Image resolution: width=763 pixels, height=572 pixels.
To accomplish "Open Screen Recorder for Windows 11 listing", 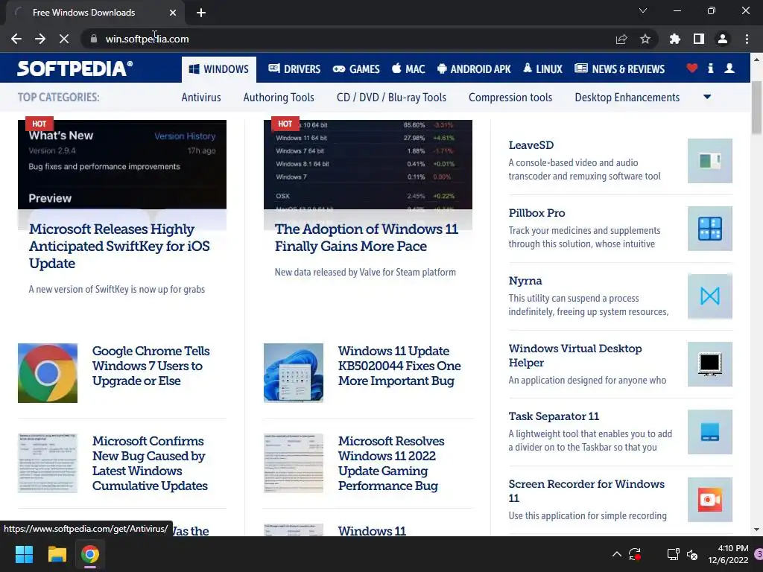I will 586,491.
